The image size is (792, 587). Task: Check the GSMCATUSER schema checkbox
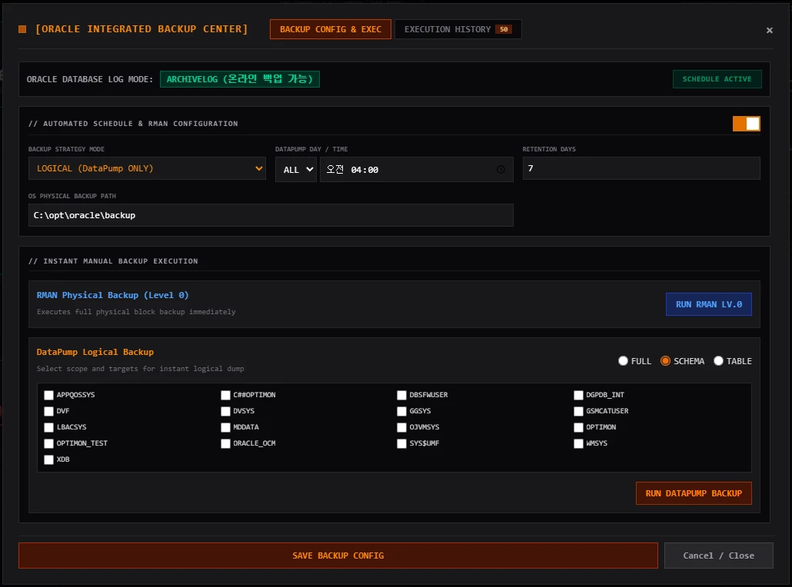click(578, 411)
